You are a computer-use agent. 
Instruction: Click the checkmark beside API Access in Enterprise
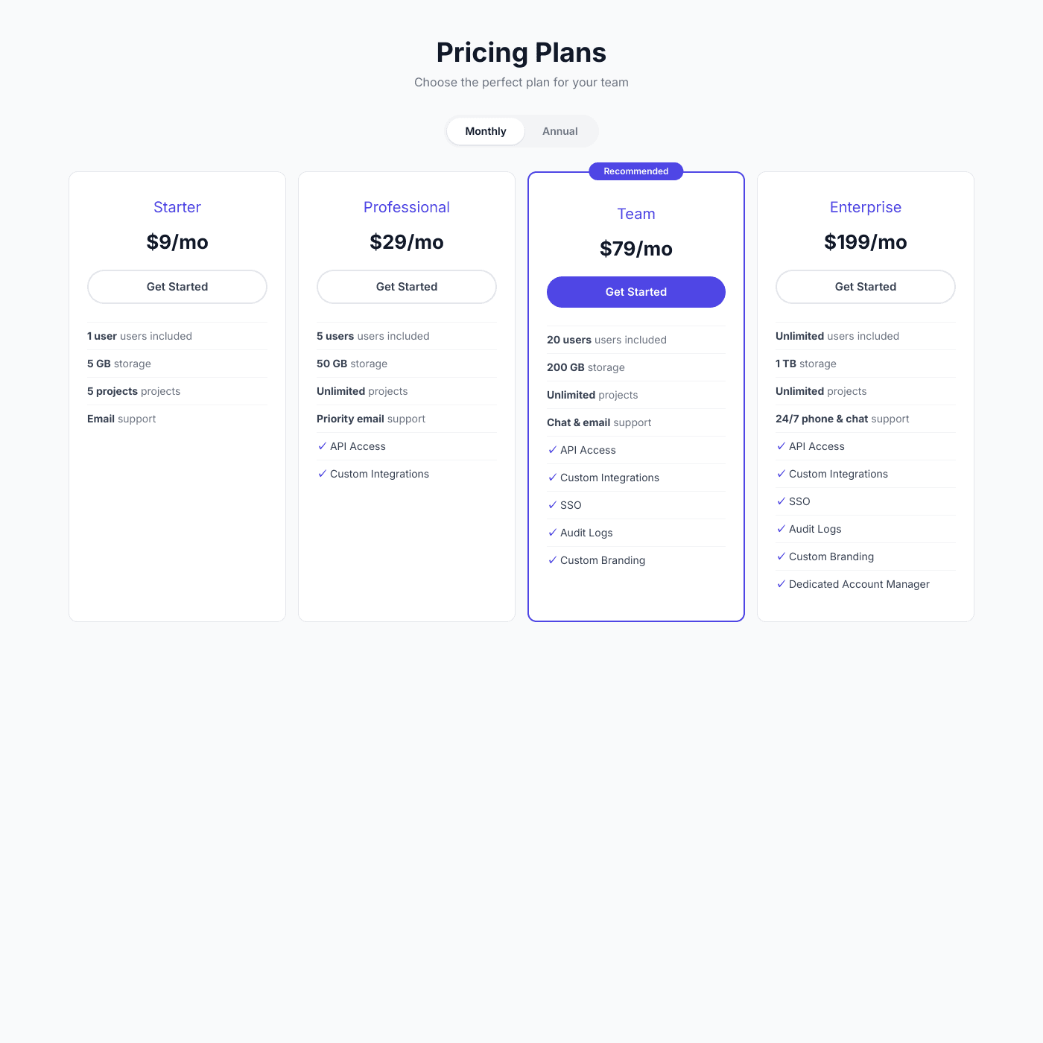point(782,446)
